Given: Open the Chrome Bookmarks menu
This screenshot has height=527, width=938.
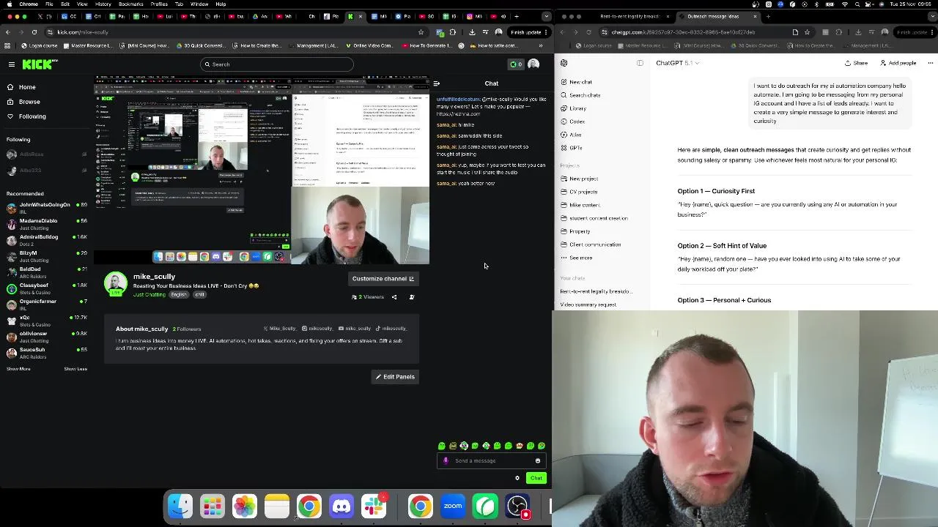Looking at the screenshot, I should point(131,4).
